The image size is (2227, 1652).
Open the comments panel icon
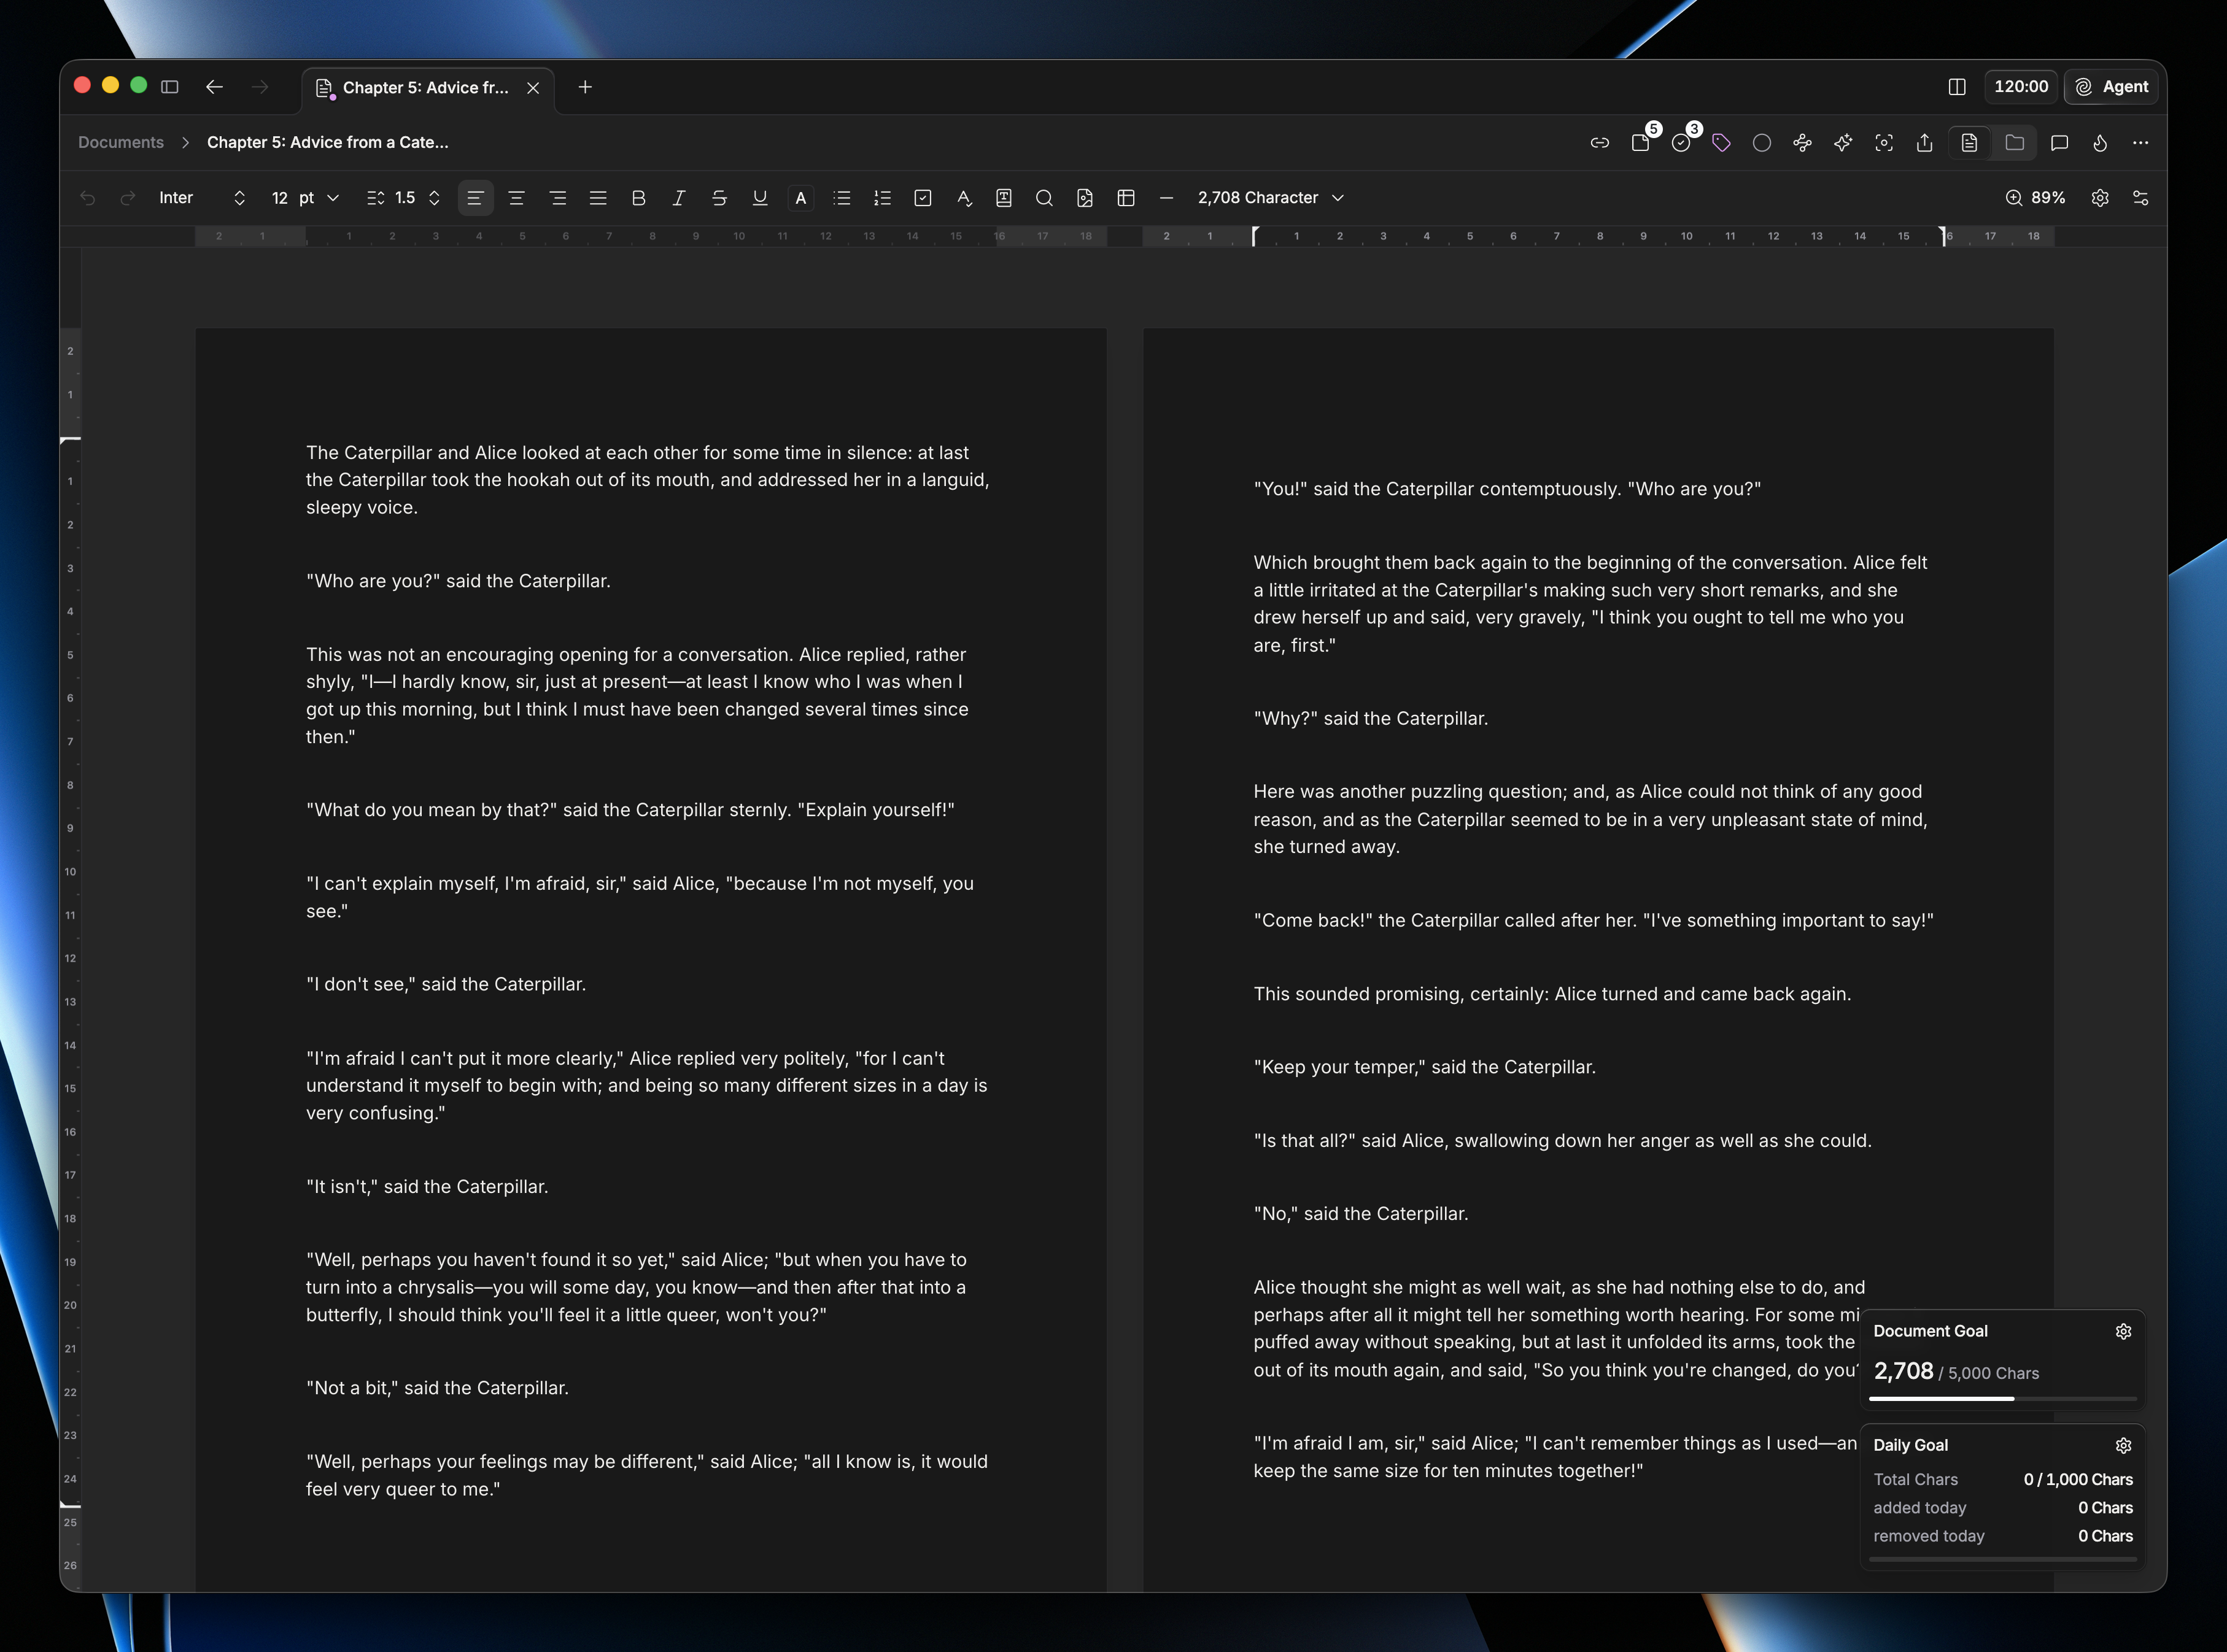click(x=2059, y=143)
